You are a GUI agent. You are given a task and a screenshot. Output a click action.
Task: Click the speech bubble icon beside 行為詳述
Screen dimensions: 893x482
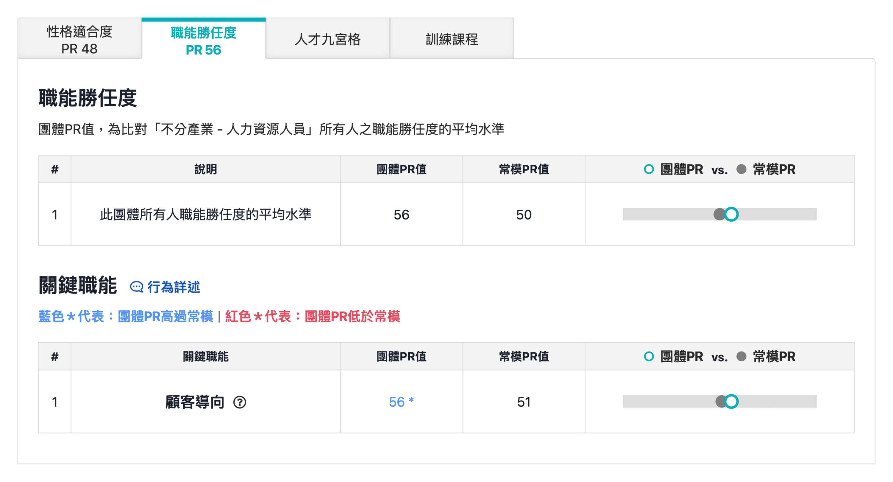137,287
